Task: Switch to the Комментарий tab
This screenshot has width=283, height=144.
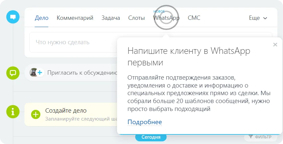Action: pyautogui.click(x=75, y=18)
